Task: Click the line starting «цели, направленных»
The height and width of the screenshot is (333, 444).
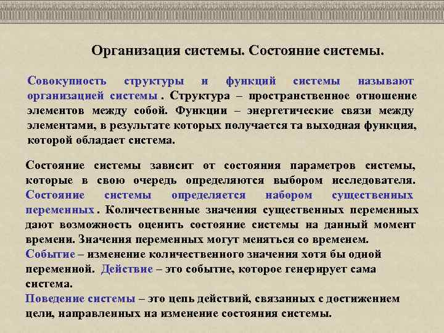Action: coord(178,314)
